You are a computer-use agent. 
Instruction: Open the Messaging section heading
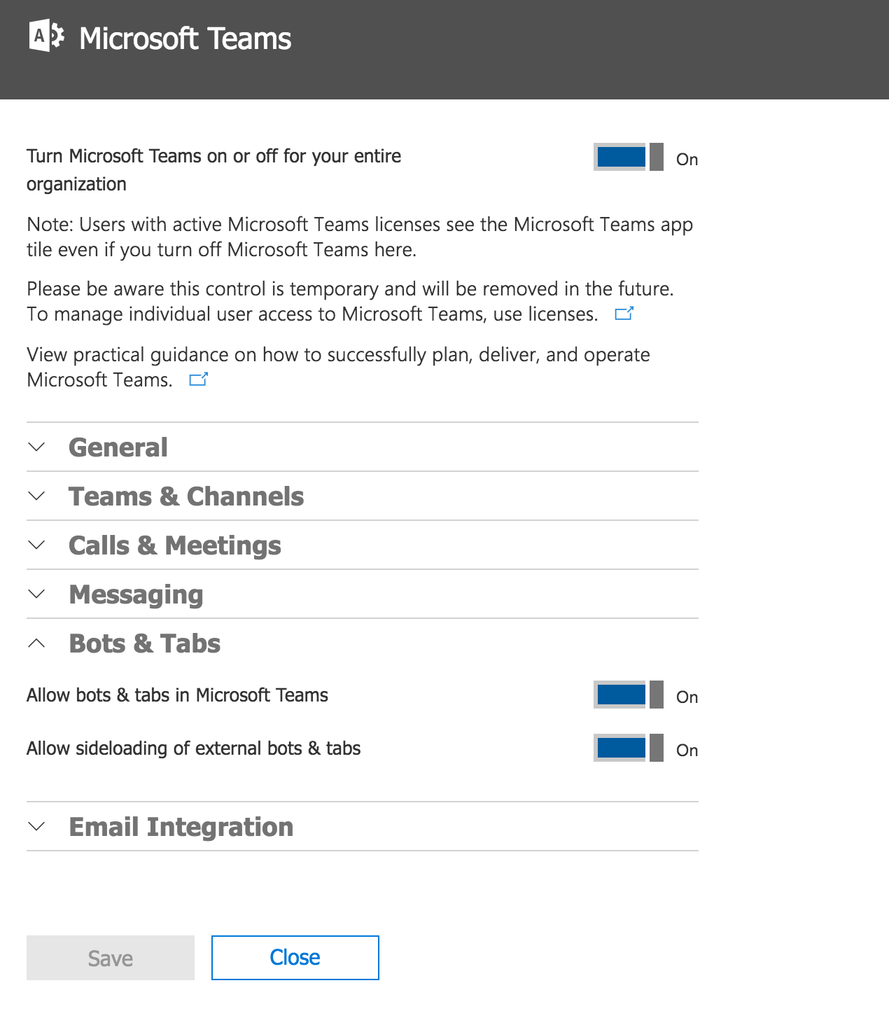136,595
